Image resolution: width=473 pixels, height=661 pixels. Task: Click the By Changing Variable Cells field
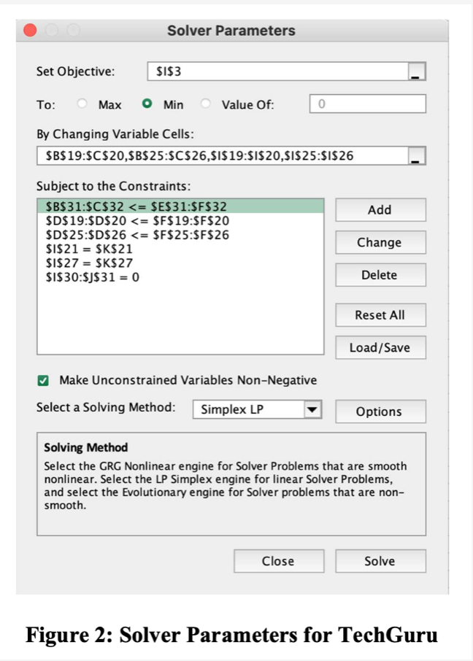[x=219, y=155]
